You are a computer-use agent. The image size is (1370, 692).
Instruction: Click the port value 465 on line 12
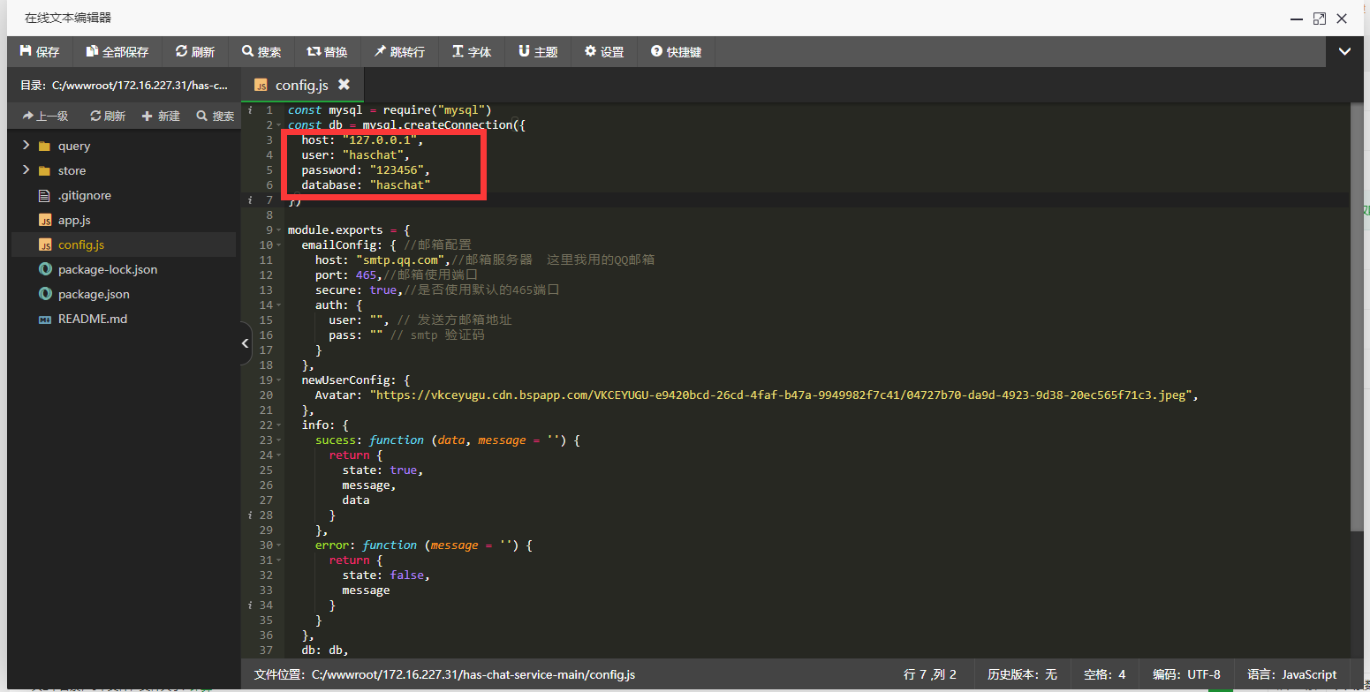367,275
